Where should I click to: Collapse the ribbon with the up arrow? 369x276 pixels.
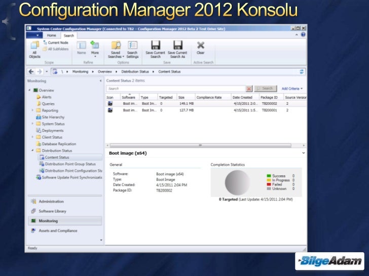coord(297,35)
